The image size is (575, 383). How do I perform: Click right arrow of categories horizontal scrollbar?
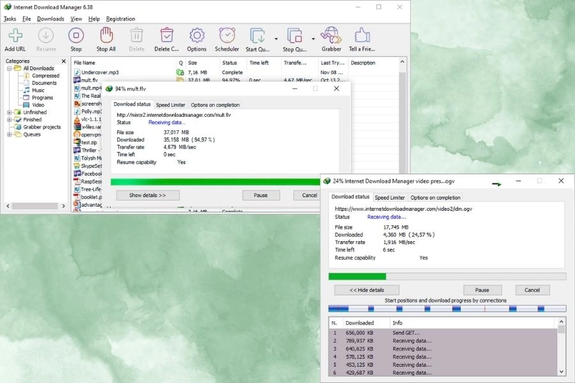[63, 206]
